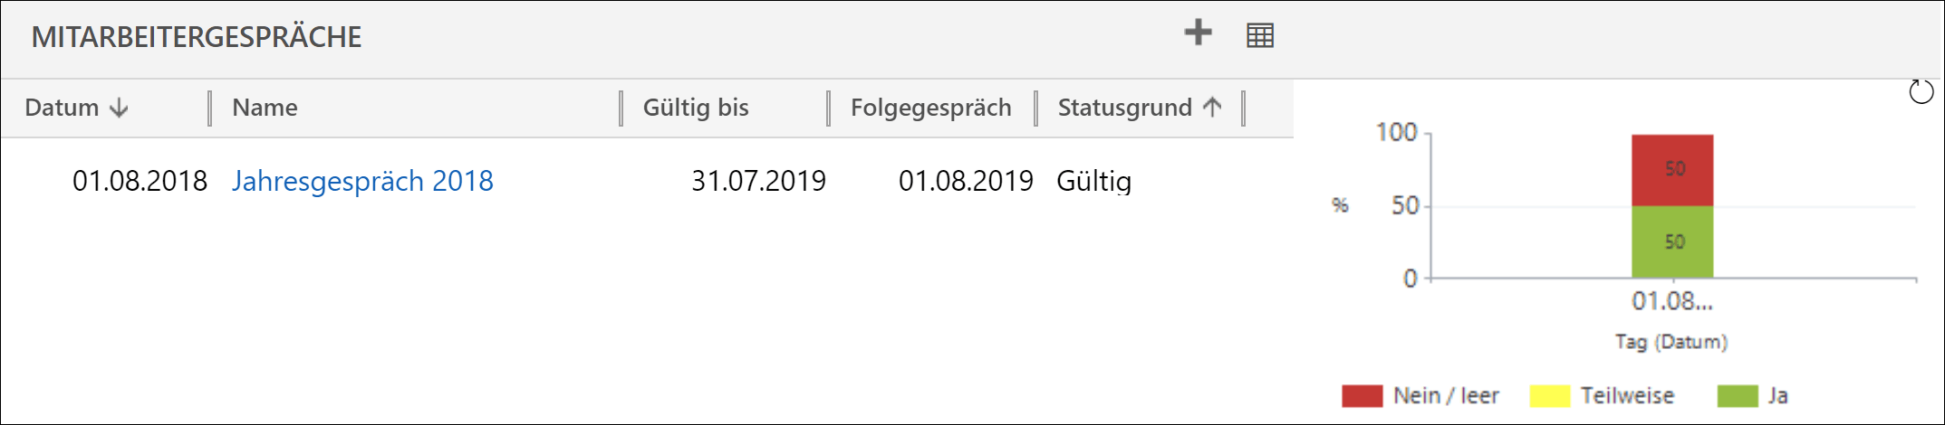Click the Name column header
Screen dimensions: 1945x425
pyautogui.click(x=265, y=108)
